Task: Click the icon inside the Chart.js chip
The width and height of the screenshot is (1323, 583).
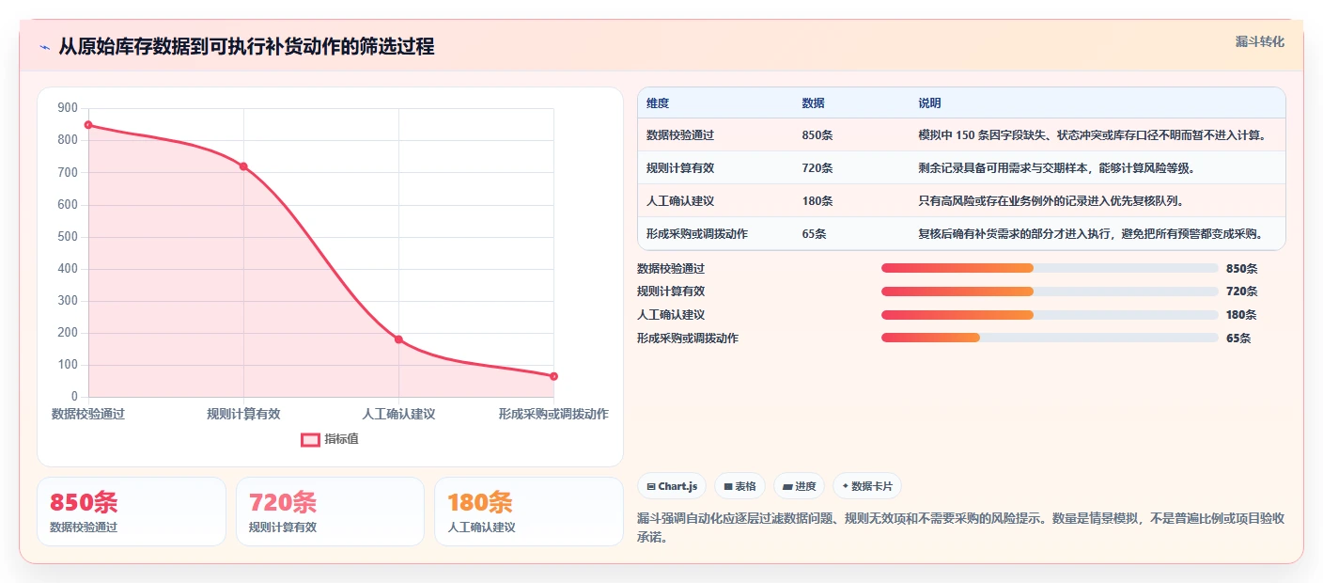Action: [x=651, y=486]
